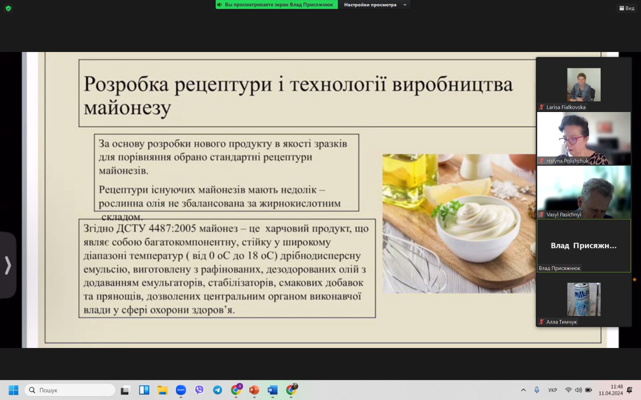
Task: Select Larisa Fialkovska's video thumbnail
Action: pyautogui.click(x=583, y=84)
